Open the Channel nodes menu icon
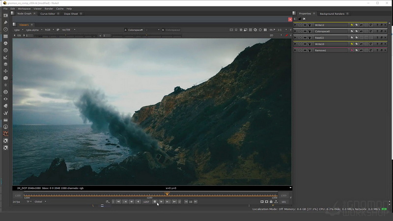 pyautogui.click(x=5, y=36)
